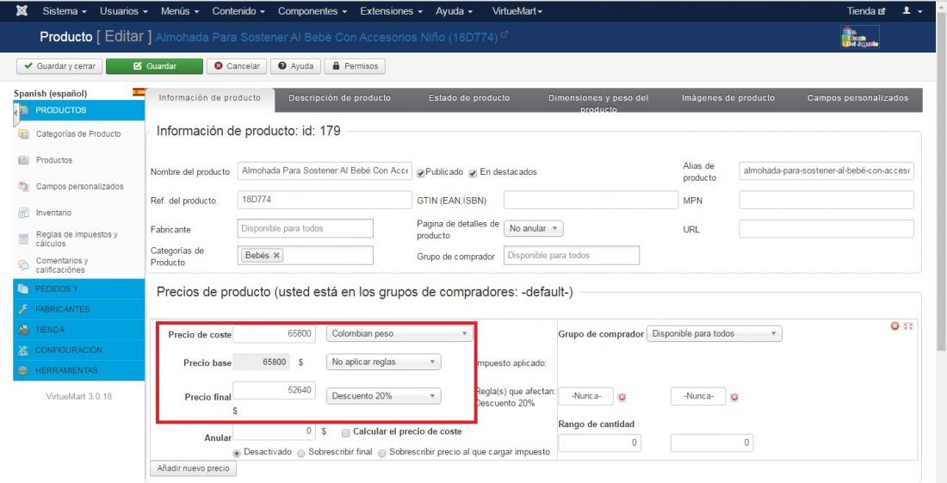Click the Cancelar button
The image size is (947, 483).
(x=237, y=66)
